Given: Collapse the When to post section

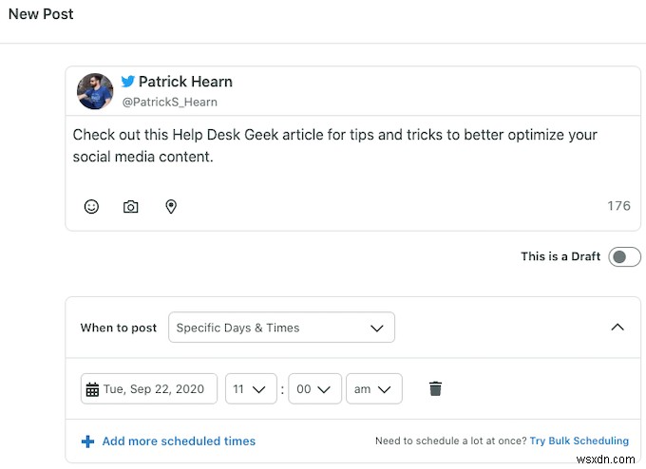Looking at the screenshot, I should pyautogui.click(x=617, y=328).
